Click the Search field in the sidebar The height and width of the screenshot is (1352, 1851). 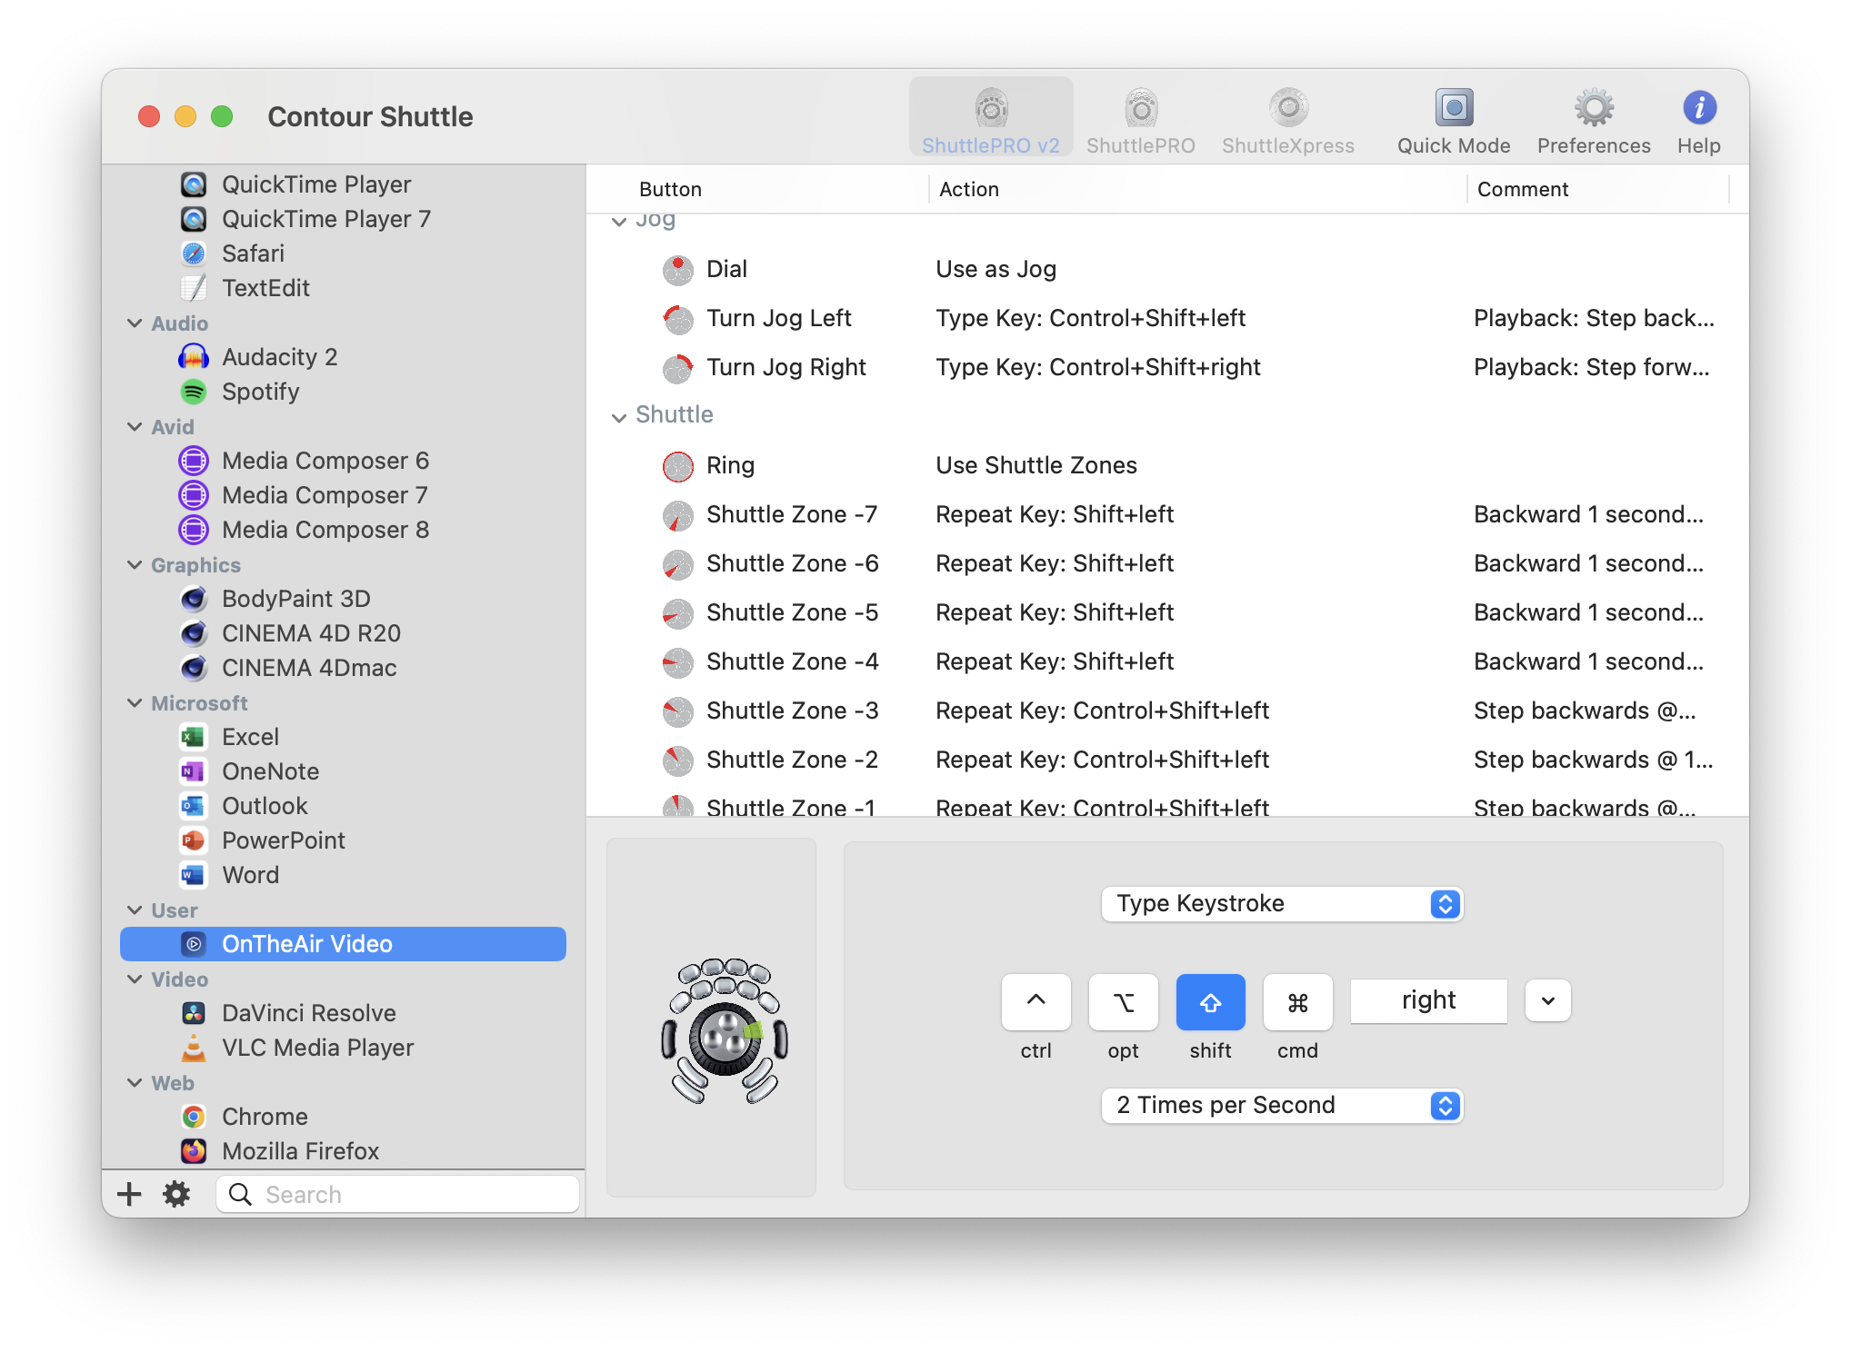pos(398,1194)
